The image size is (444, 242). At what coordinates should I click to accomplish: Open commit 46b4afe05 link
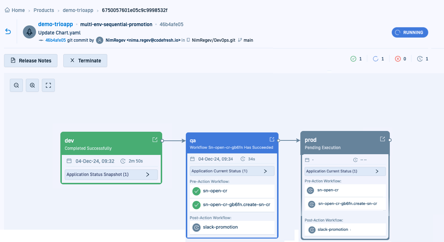pyautogui.click(x=55, y=40)
